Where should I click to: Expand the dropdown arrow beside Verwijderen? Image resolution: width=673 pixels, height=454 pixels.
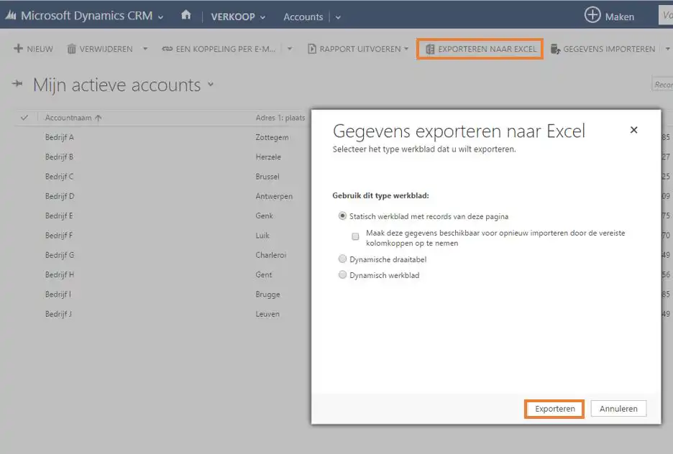point(145,49)
